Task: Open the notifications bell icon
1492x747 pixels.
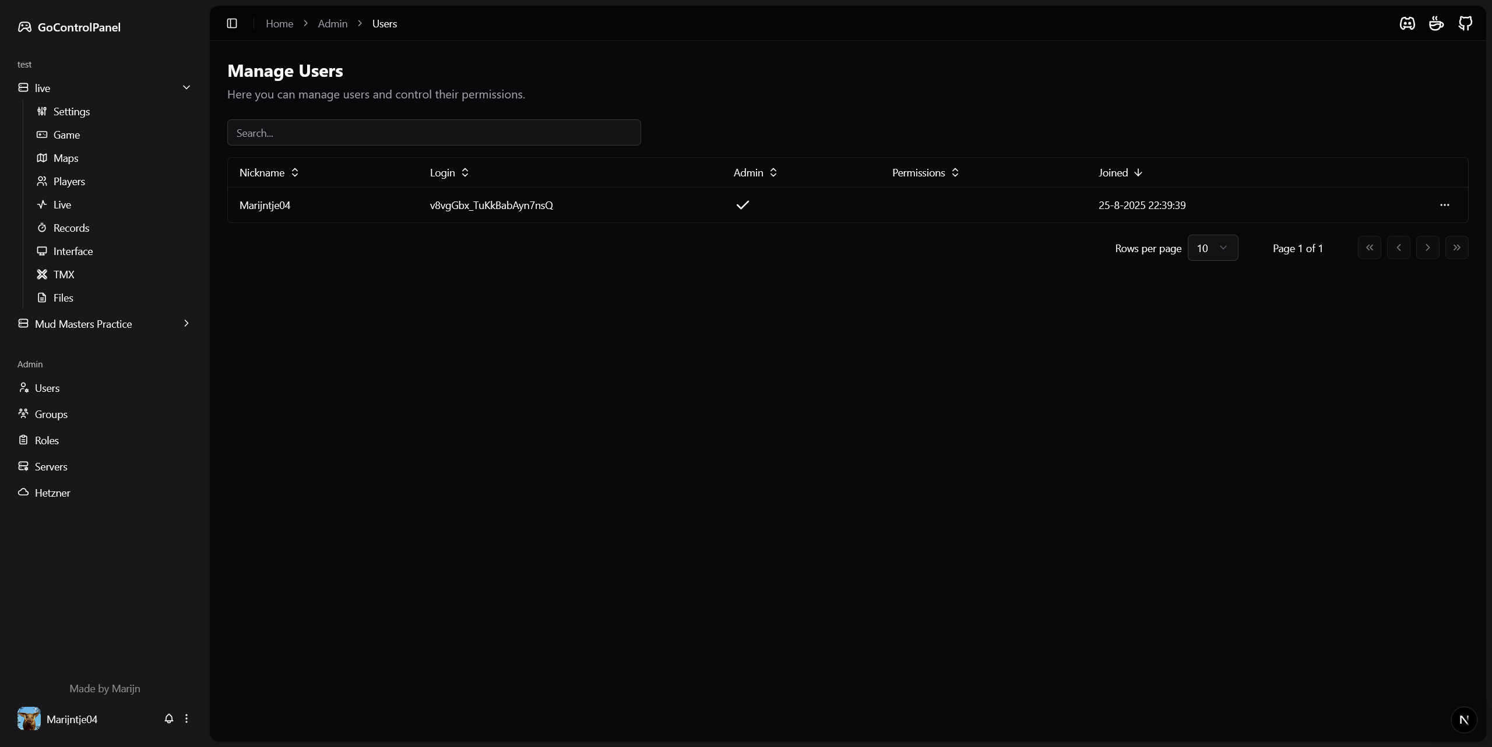Action: point(169,718)
